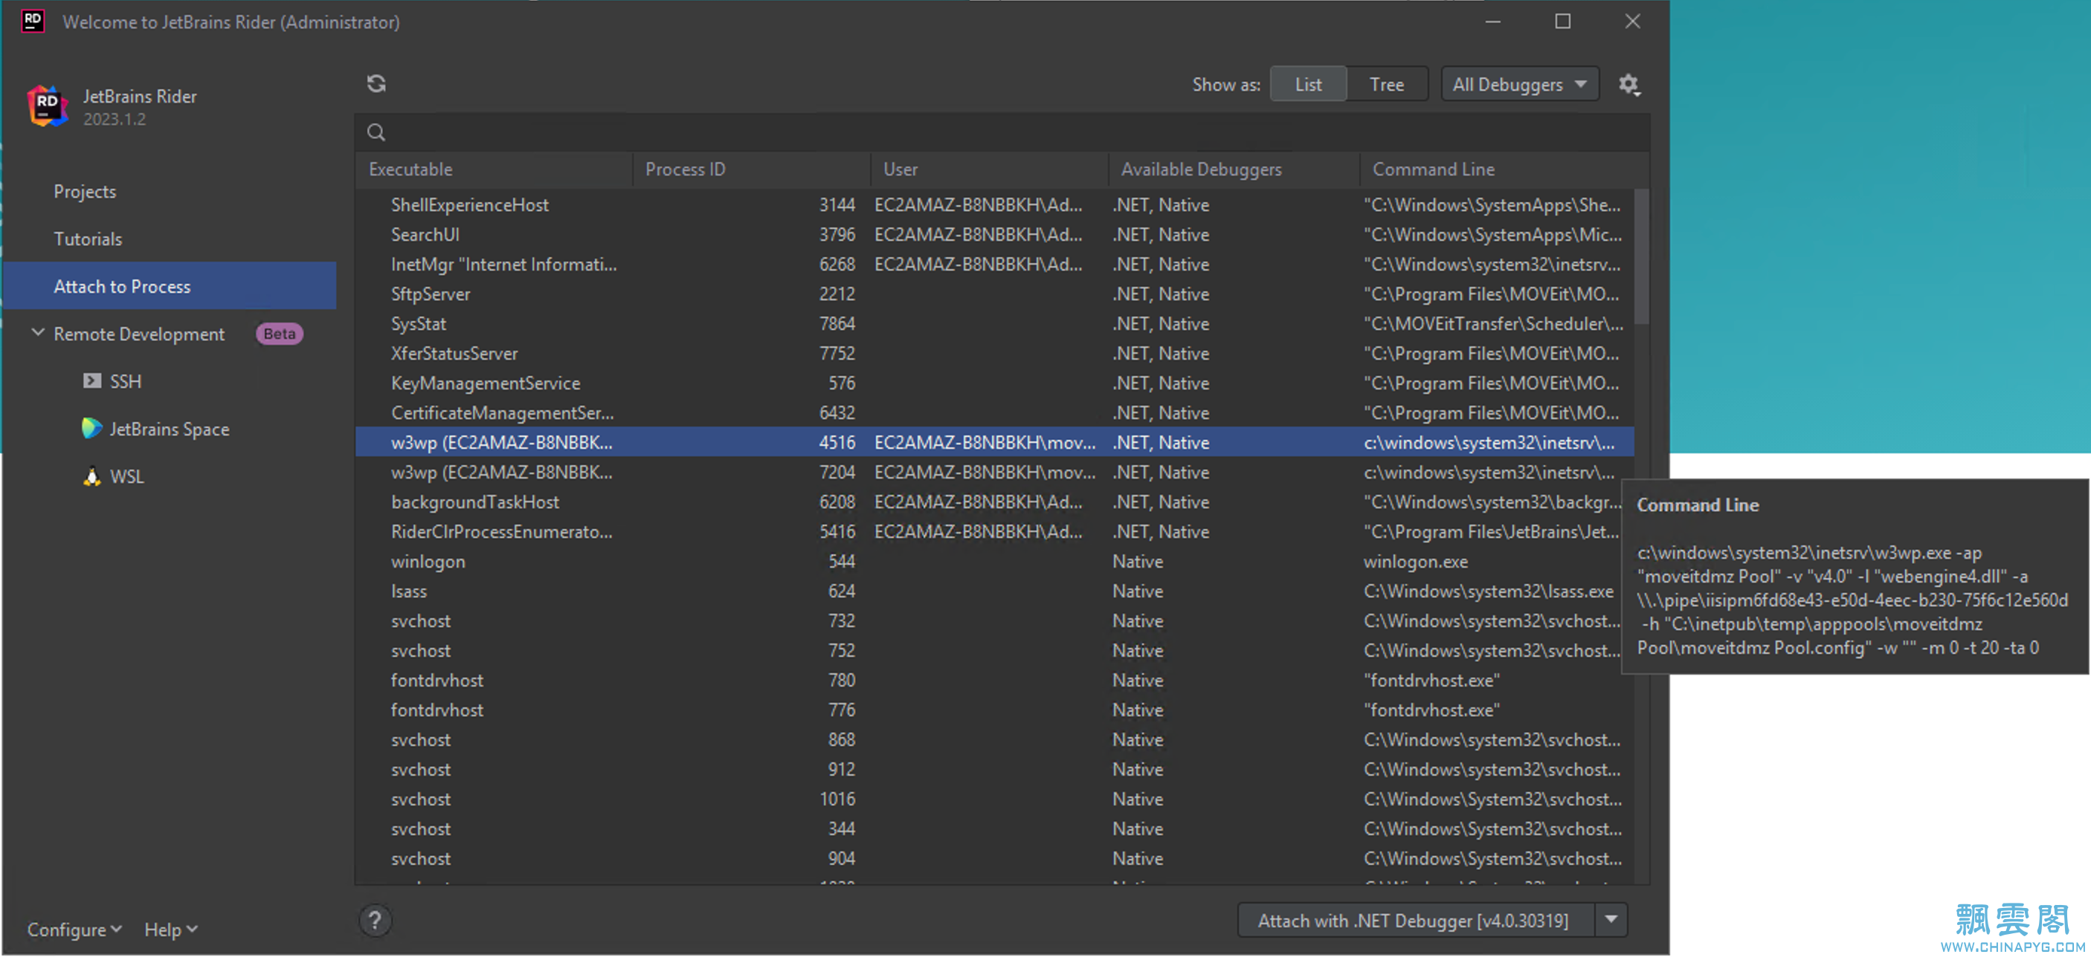Select svchost process with ID 752
This screenshot has width=2091, height=960.
994,650
